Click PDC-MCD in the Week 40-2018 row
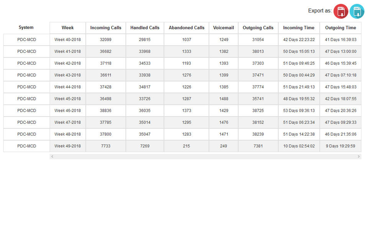Image resolution: width=368 pixels, height=241 pixels. 26,40
